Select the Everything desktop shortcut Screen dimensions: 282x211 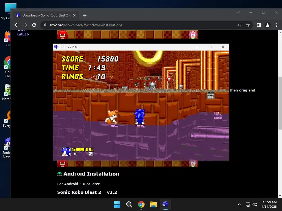[7, 119]
